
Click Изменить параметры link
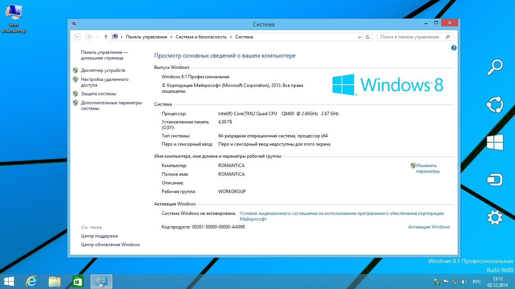click(x=428, y=168)
